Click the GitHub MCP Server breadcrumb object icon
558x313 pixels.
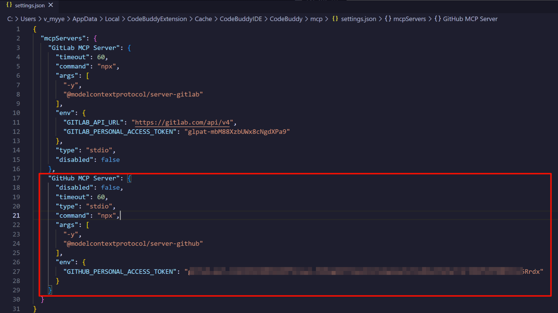(437, 19)
